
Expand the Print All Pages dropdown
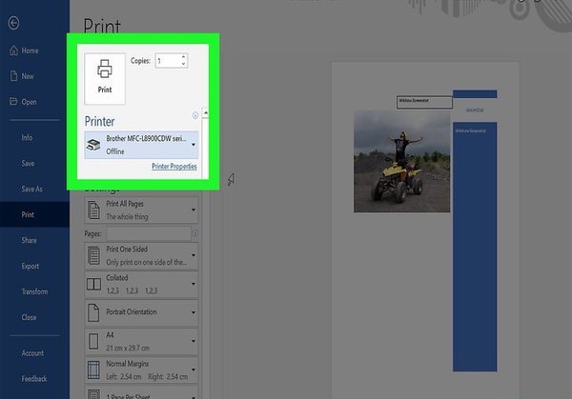click(x=194, y=209)
